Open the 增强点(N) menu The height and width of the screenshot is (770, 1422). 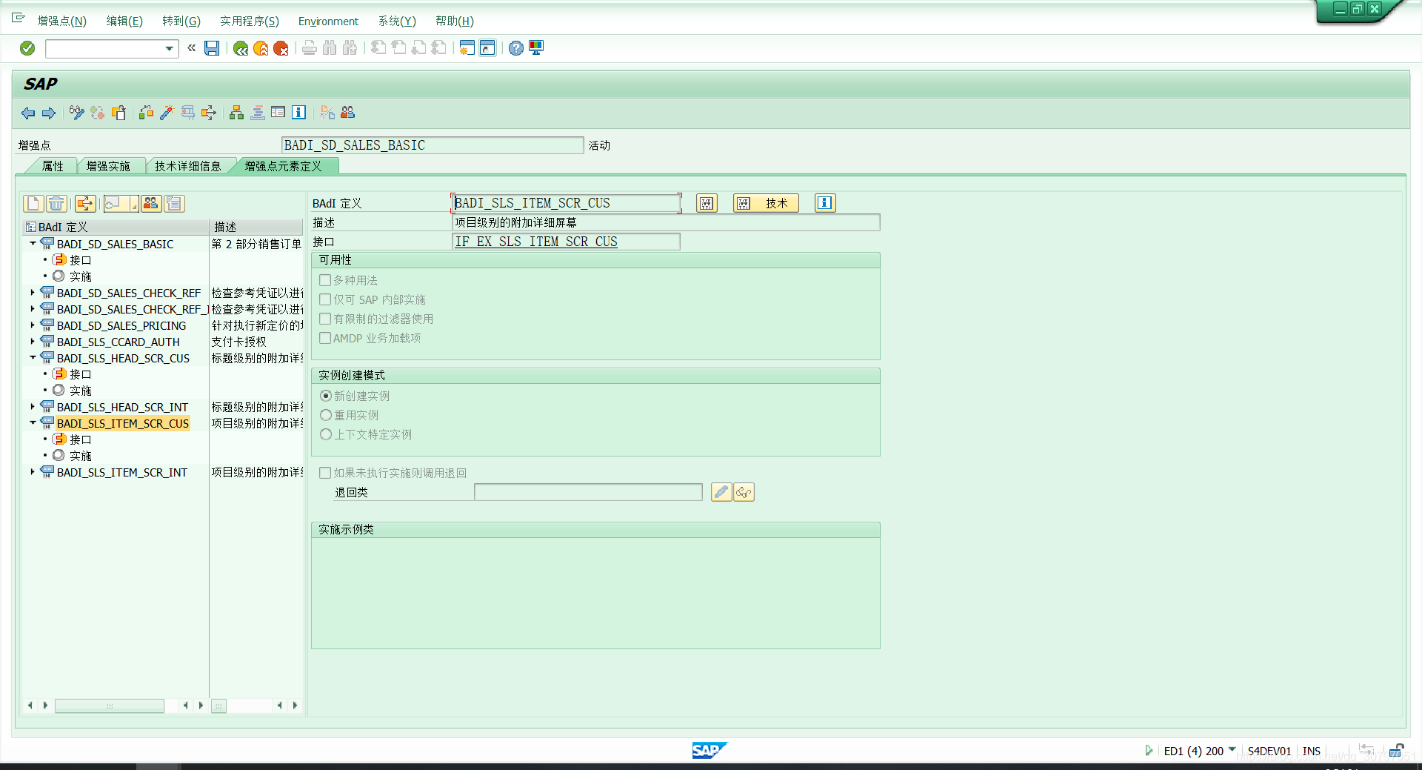(x=62, y=21)
